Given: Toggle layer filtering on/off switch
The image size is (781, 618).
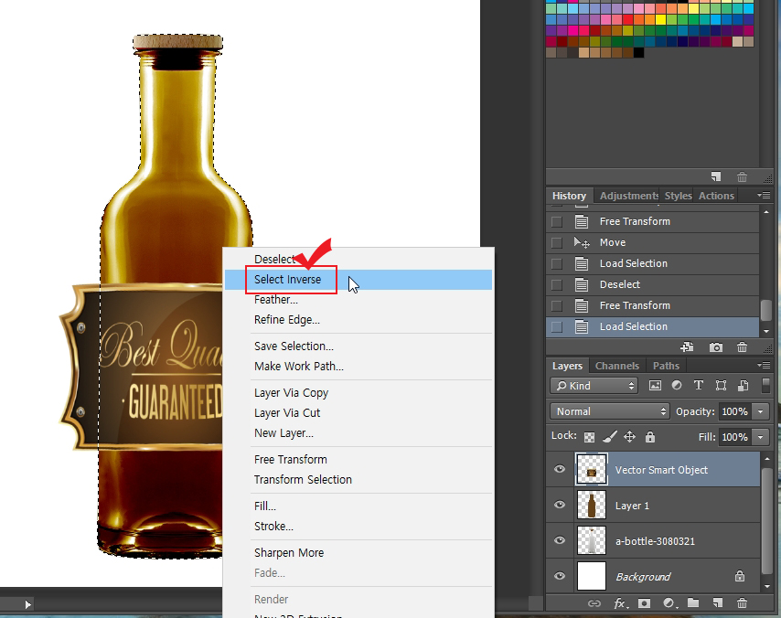Looking at the screenshot, I should coord(766,386).
